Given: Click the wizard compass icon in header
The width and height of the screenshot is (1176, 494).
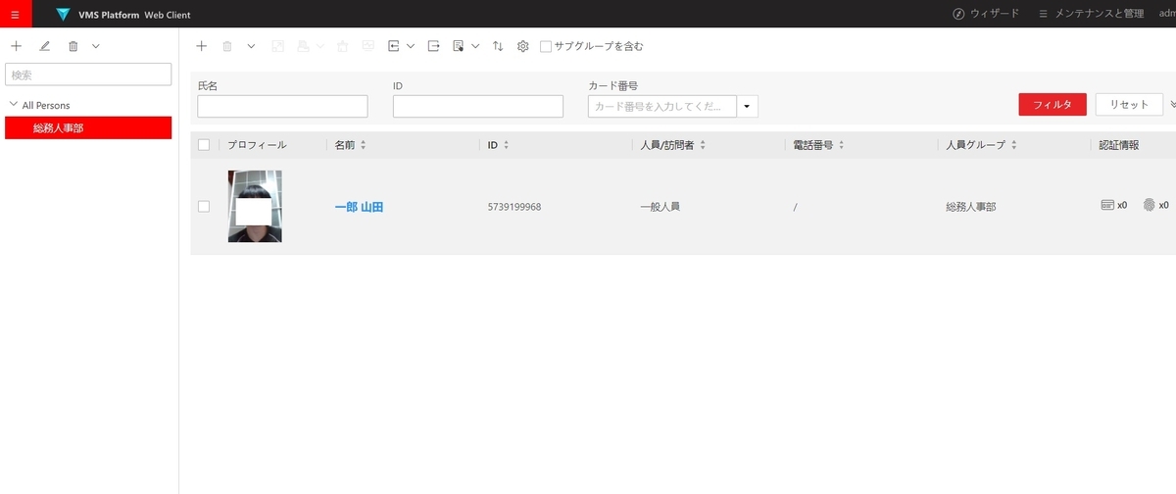Looking at the screenshot, I should coord(958,14).
